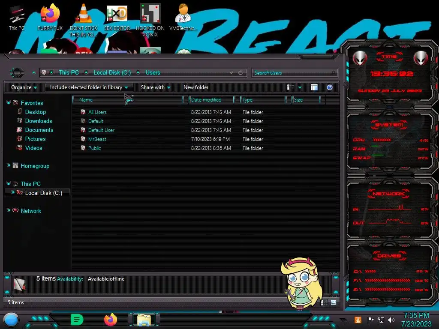Open the DONT STICK THIS IN YO... VLC shortcut

pos(84,21)
